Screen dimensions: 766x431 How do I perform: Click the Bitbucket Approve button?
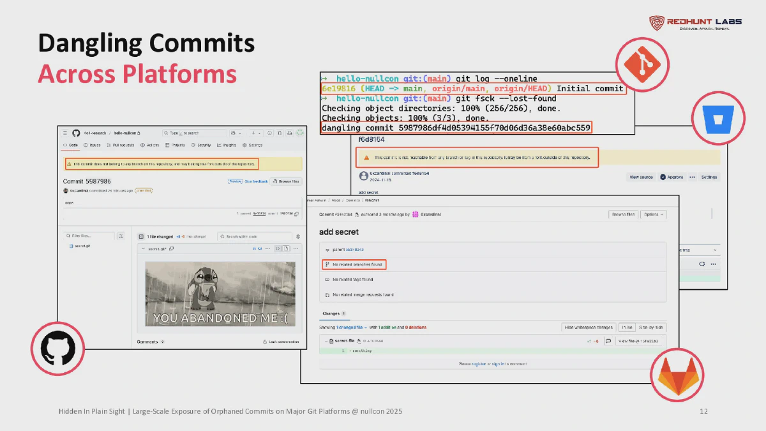click(x=672, y=177)
